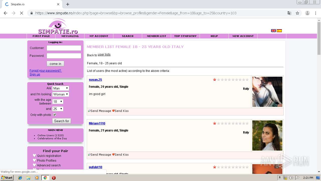Image resolution: width=321 pixels, height=181 pixels.
Task: Go back to previous page
Action: point(6,13)
